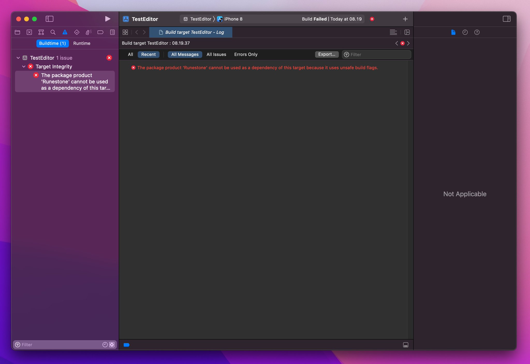The width and height of the screenshot is (530, 364).
Task: Open the Find navigator magnifier icon
Action: [53, 32]
